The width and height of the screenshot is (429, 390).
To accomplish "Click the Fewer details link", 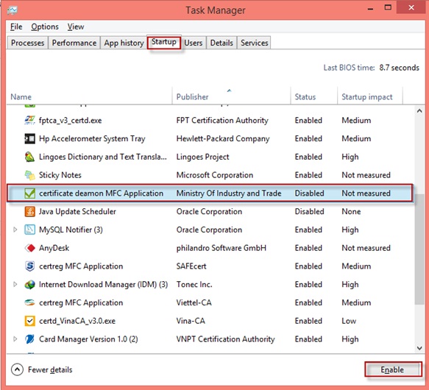I will (x=50, y=369).
